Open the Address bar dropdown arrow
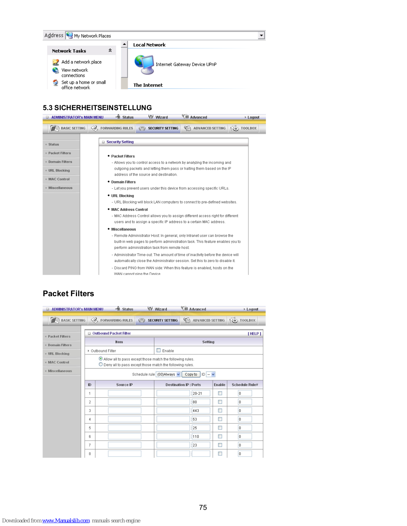This screenshot has width=407, height=526. [262, 35]
